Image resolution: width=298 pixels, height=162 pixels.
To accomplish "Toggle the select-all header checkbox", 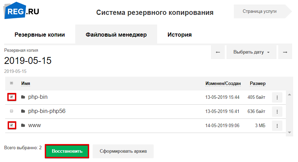I will click(x=12, y=83).
